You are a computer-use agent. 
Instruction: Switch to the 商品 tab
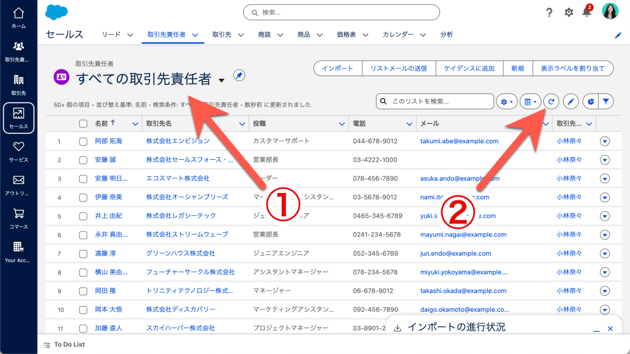304,34
